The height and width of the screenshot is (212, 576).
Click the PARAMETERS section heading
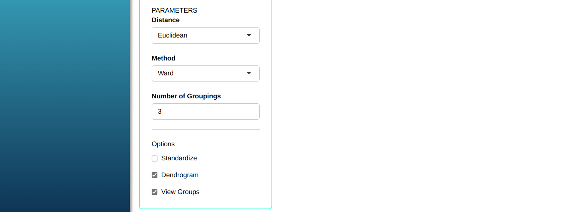click(x=174, y=10)
